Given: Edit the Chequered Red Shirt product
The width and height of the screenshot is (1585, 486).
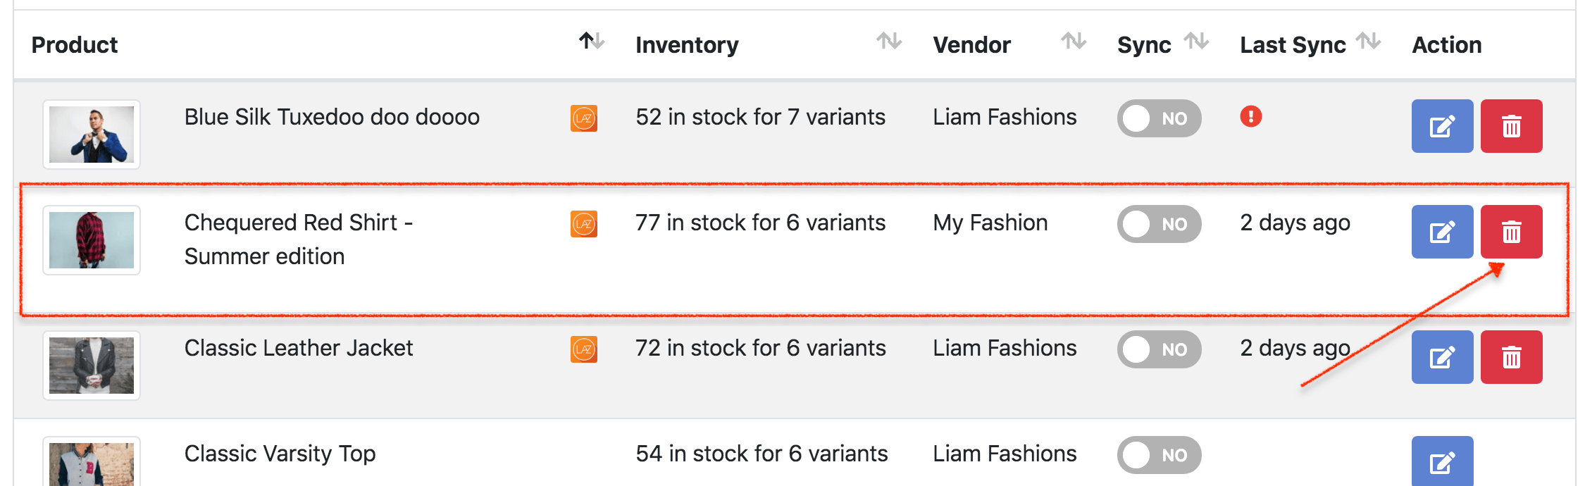Looking at the screenshot, I should pos(1441,232).
